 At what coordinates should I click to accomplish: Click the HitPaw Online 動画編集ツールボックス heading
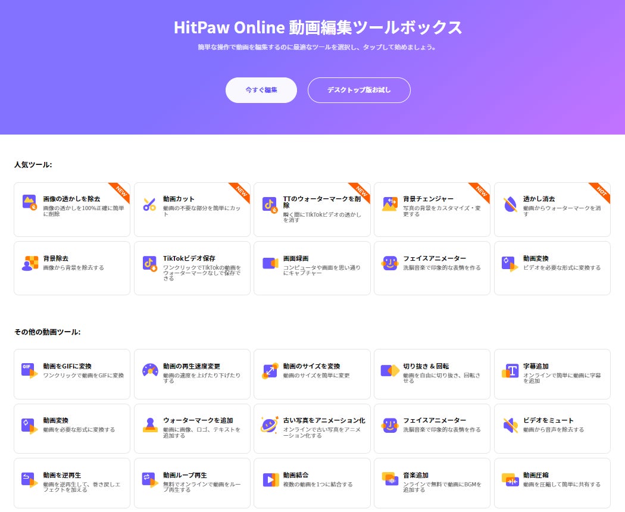coord(318,27)
